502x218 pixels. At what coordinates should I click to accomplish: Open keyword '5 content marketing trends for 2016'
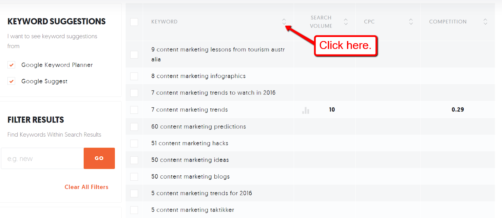(202, 193)
